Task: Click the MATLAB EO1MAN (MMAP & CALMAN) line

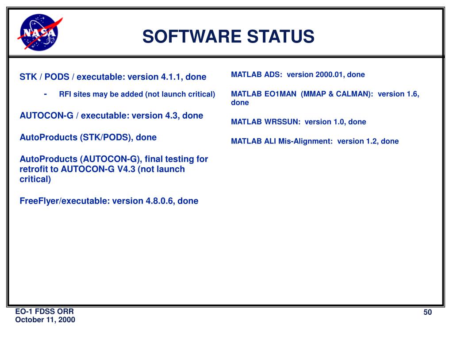Action: [x=325, y=98]
